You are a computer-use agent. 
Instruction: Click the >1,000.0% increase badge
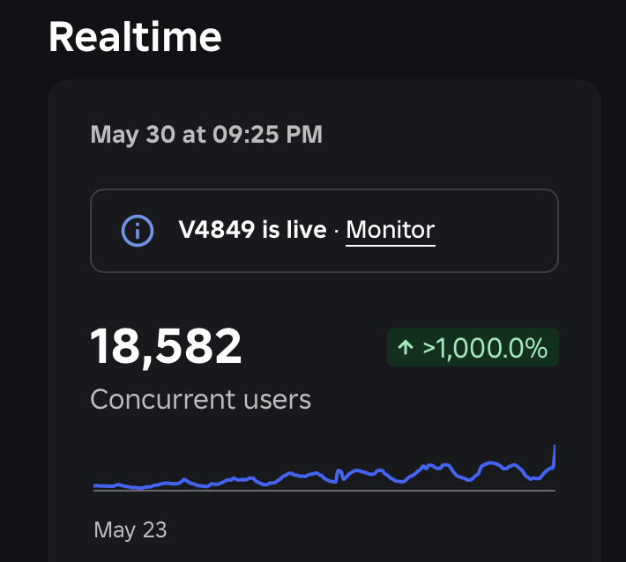(x=473, y=347)
